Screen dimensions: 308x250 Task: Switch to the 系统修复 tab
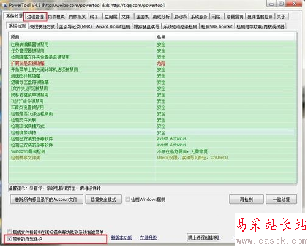pyautogui.click(x=14, y=17)
